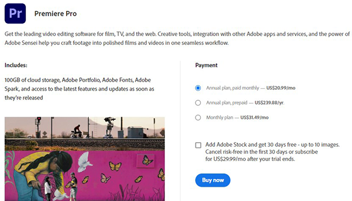Click the 'Annual plan, paid monthly' label text
Viewport: 352px width, 201px height.
point(232,88)
